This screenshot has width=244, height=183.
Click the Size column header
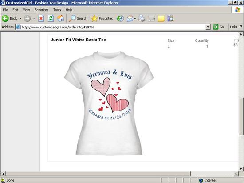click(x=171, y=41)
